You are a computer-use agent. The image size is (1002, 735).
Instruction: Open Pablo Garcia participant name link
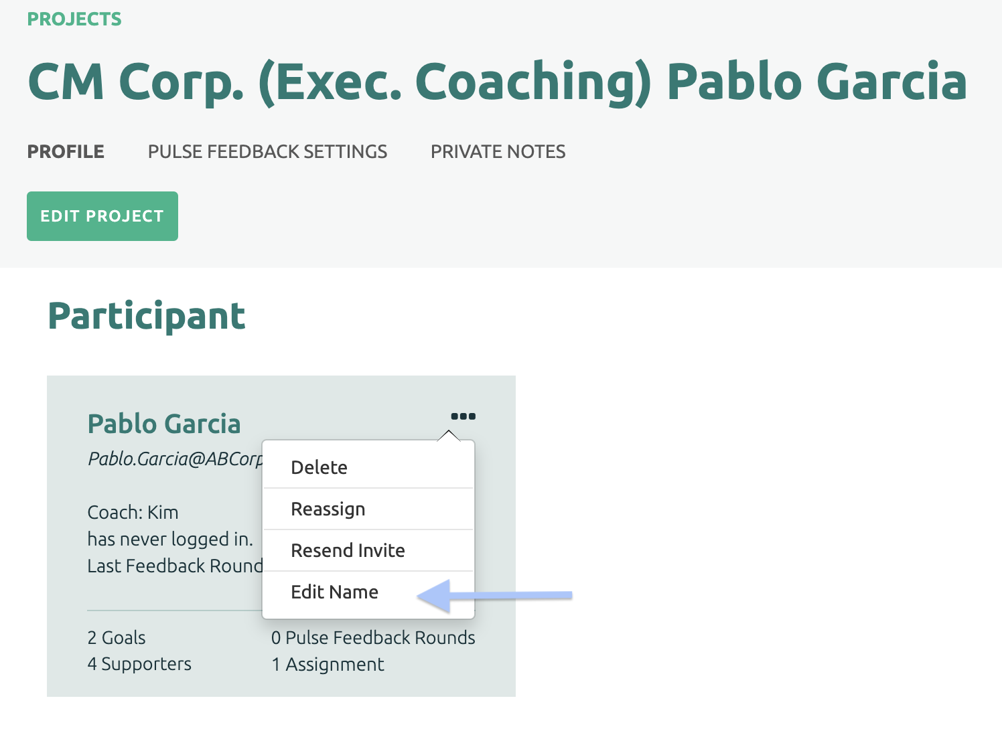pos(164,424)
